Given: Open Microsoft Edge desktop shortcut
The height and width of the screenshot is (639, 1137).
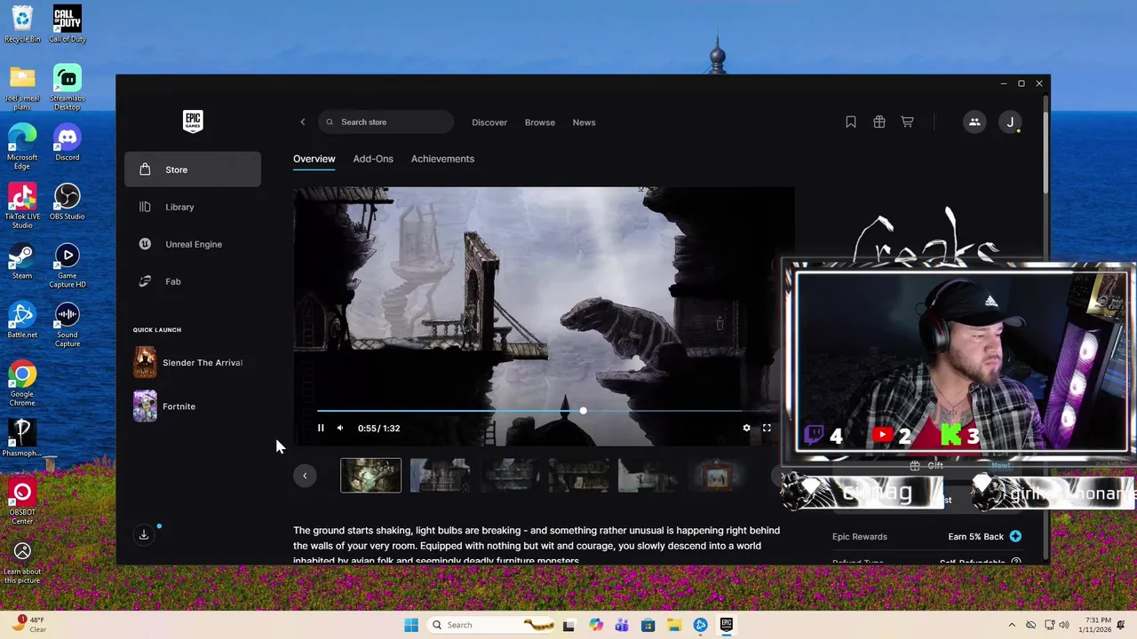Looking at the screenshot, I should [x=22, y=147].
